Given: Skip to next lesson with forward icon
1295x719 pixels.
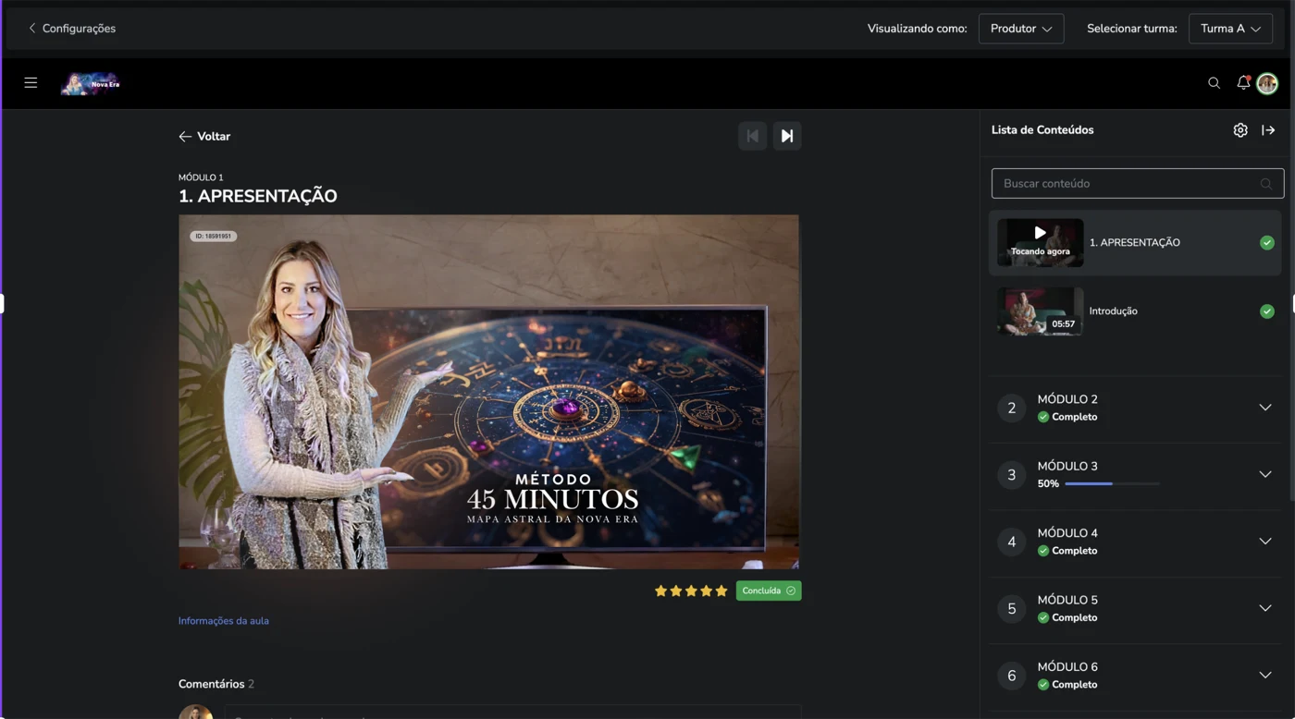Looking at the screenshot, I should [787, 136].
